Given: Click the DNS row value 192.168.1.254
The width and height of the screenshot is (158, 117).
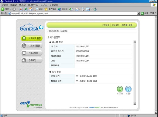Looking at the screenshot, I should point(83,61).
